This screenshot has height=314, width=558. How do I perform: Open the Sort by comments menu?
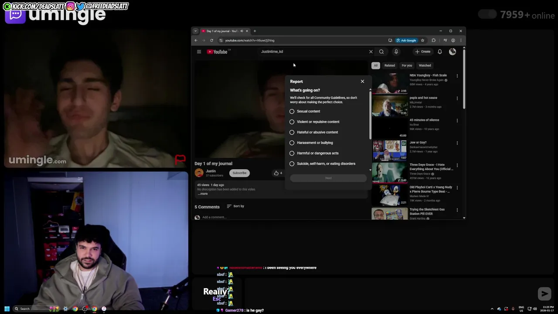(x=235, y=206)
